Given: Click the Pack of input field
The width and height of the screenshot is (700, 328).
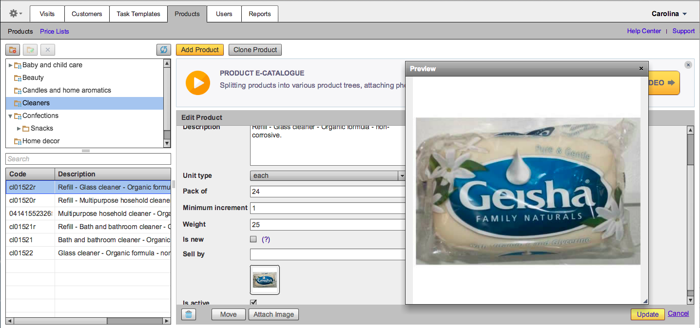Looking at the screenshot, I should [328, 191].
